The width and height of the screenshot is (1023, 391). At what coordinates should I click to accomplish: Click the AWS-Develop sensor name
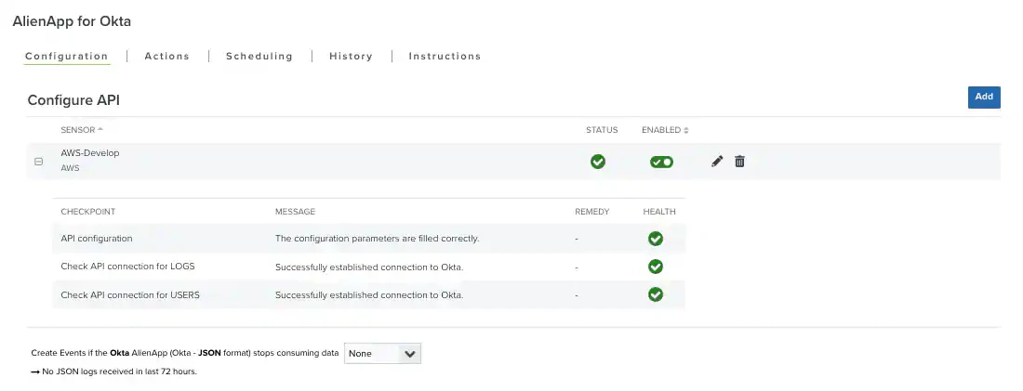coord(90,153)
